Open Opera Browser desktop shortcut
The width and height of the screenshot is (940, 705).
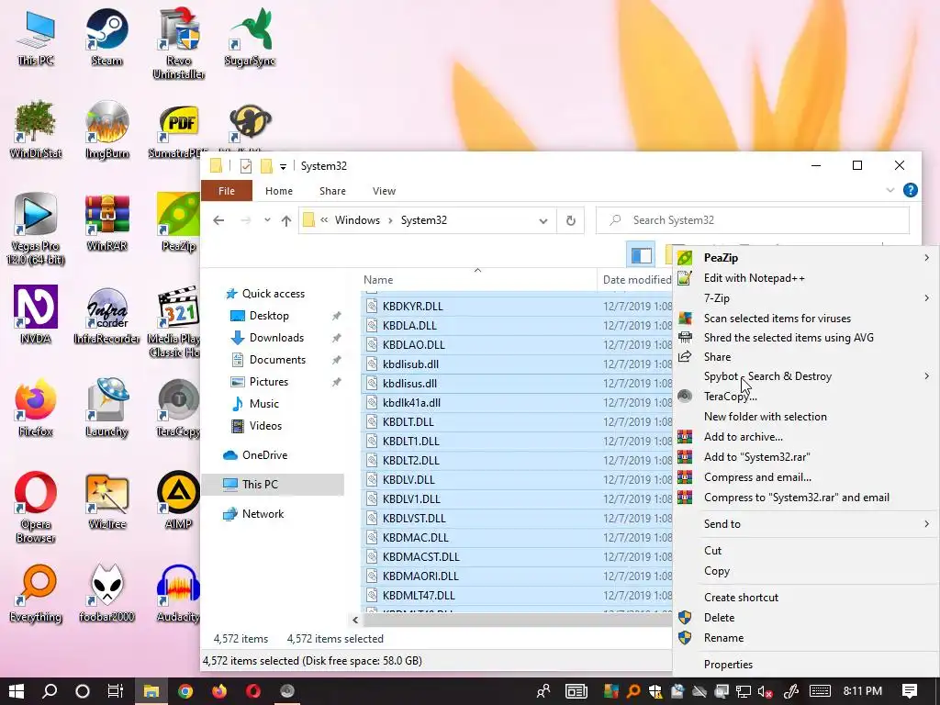(x=36, y=507)
